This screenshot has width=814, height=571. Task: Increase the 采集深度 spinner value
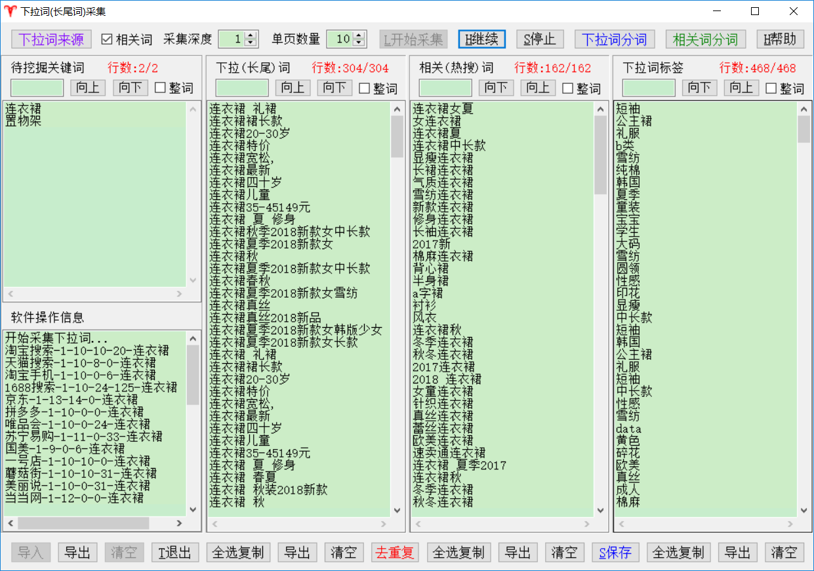coord(250,35)
